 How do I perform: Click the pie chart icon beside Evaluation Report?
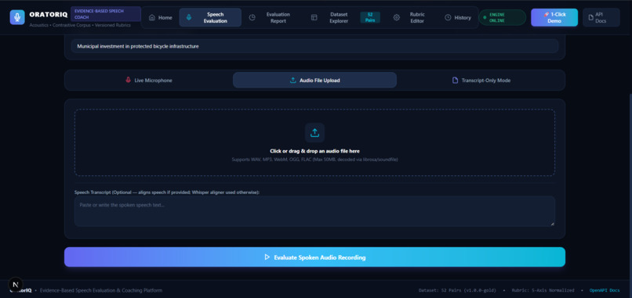(x=252, y=18)
